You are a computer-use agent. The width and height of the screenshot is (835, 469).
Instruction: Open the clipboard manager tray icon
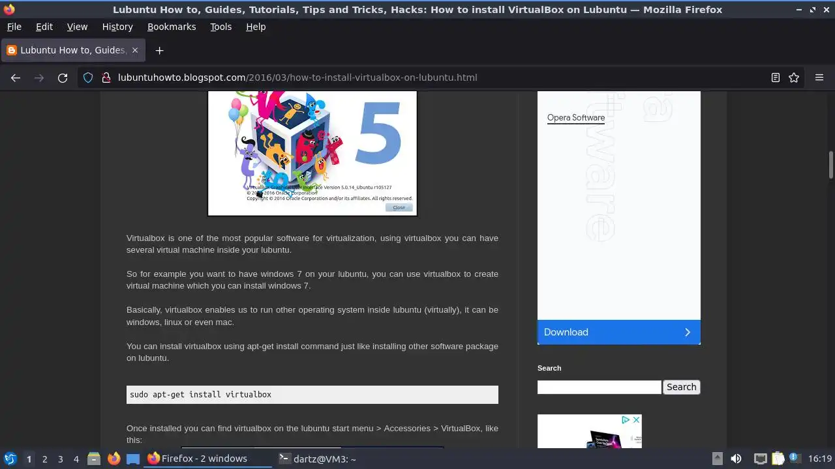point(778,459)
